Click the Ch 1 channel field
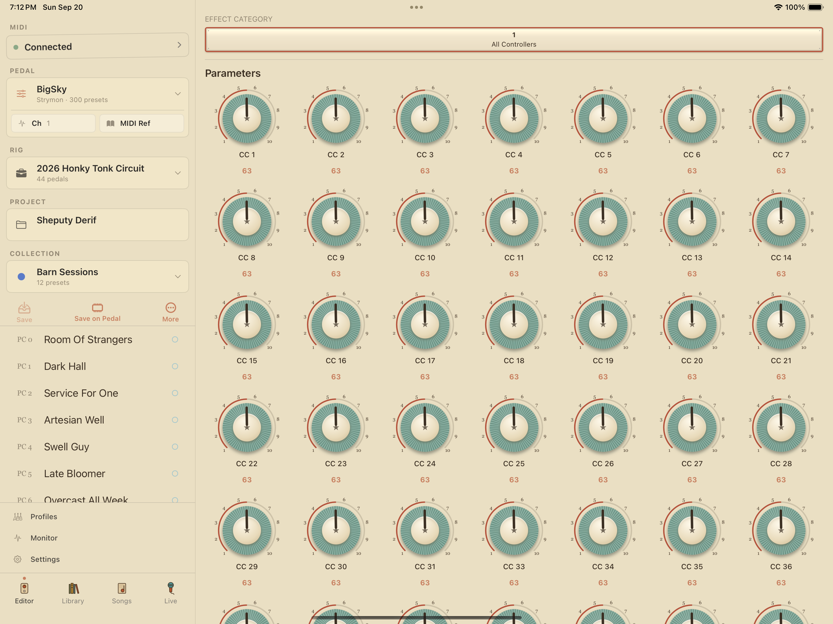The height and width of the screenshot is (624, 833). pyautogui.click(x=53, y=123)
